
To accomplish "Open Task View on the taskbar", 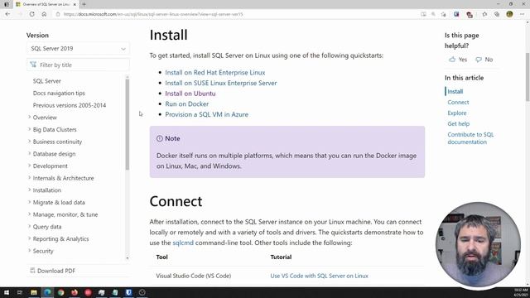I will [20, 292].
